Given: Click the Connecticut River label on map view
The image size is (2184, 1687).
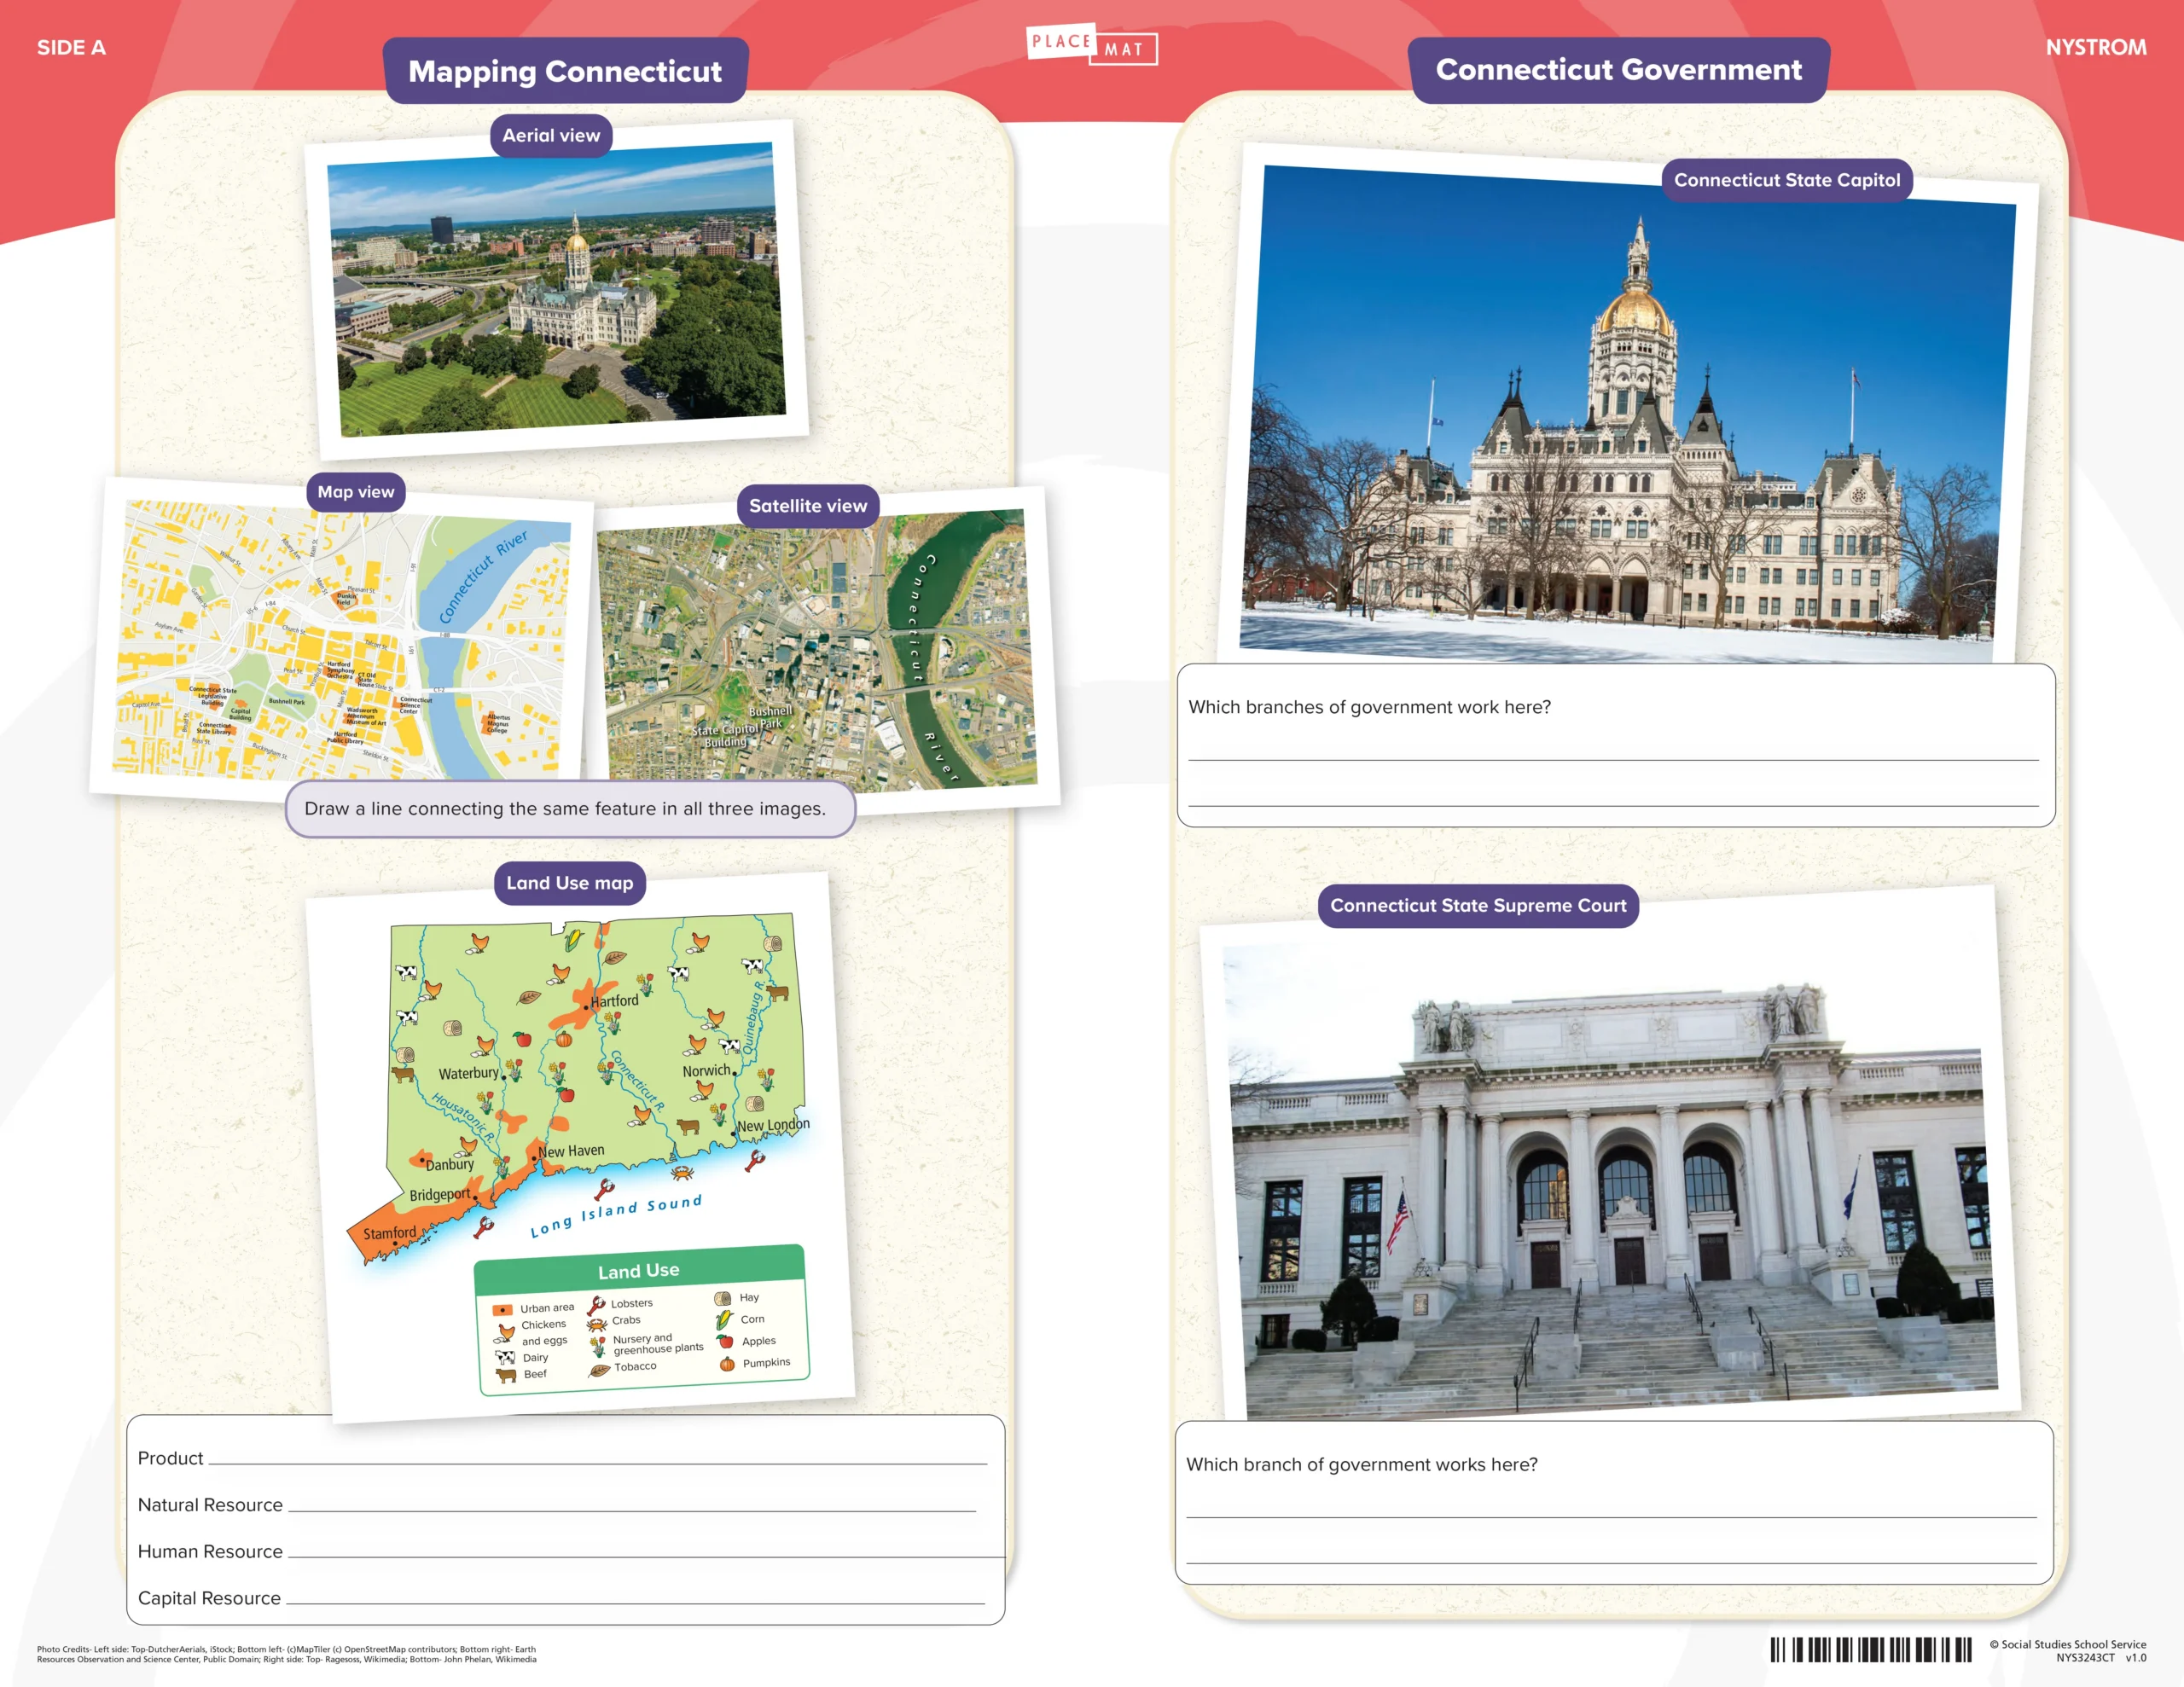Looking at the screenshot, I should click(483, 577).
